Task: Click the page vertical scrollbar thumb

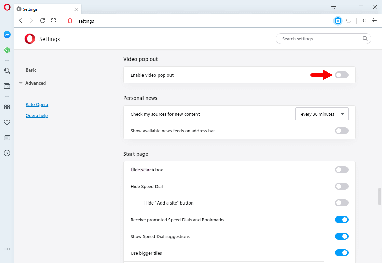Action: coord(379,196)
